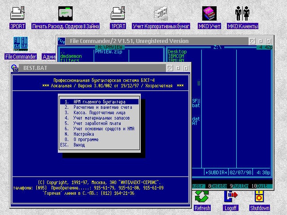287x215 pixels.
Task: Click the H:\PMVIEW path header
Action: tap(110, 47)
